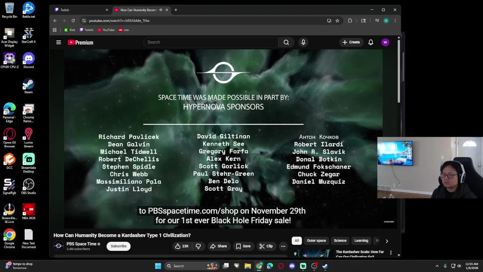
Task: Open Battle.net desktop shortcut
Action: tap(28, 10)
